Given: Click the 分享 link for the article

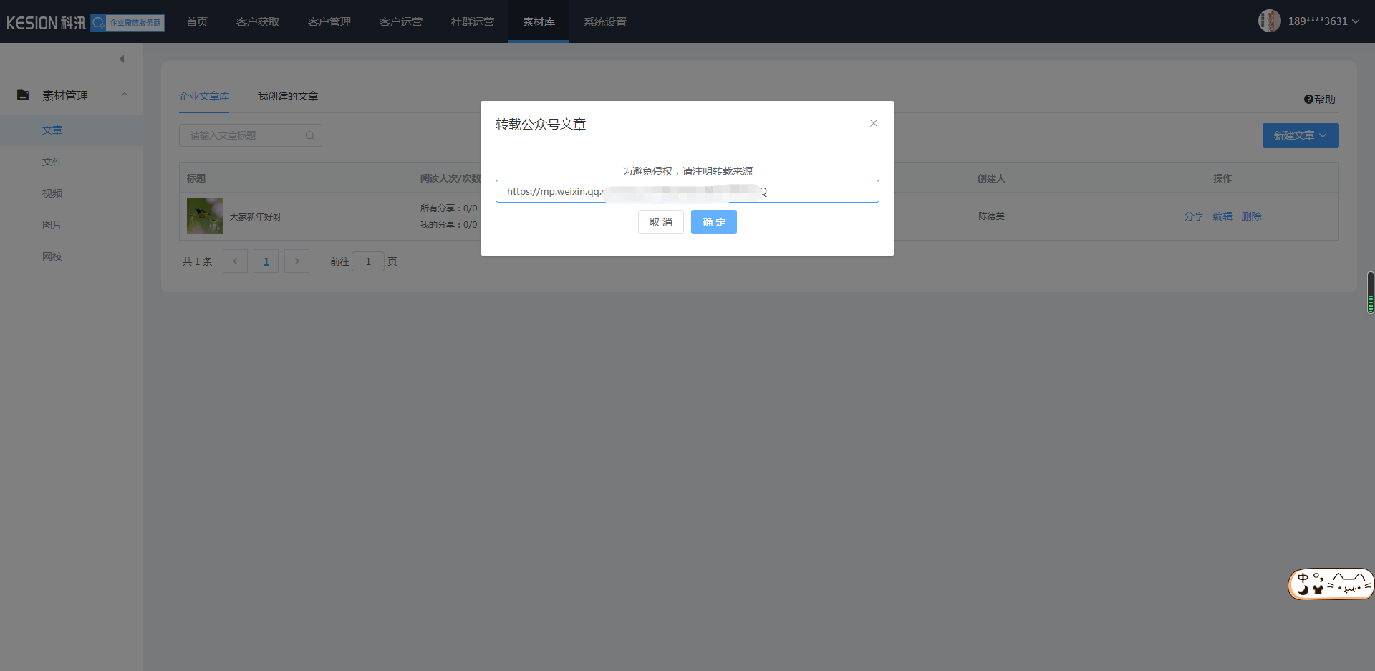Looking at the screenshot, I should [1193, 216].
